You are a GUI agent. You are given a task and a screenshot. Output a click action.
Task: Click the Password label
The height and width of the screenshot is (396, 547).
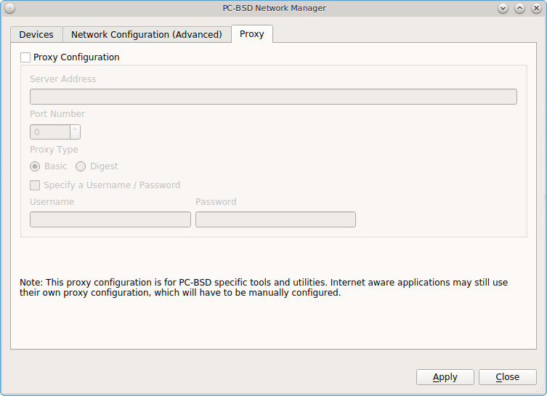[x=216, y=202]
